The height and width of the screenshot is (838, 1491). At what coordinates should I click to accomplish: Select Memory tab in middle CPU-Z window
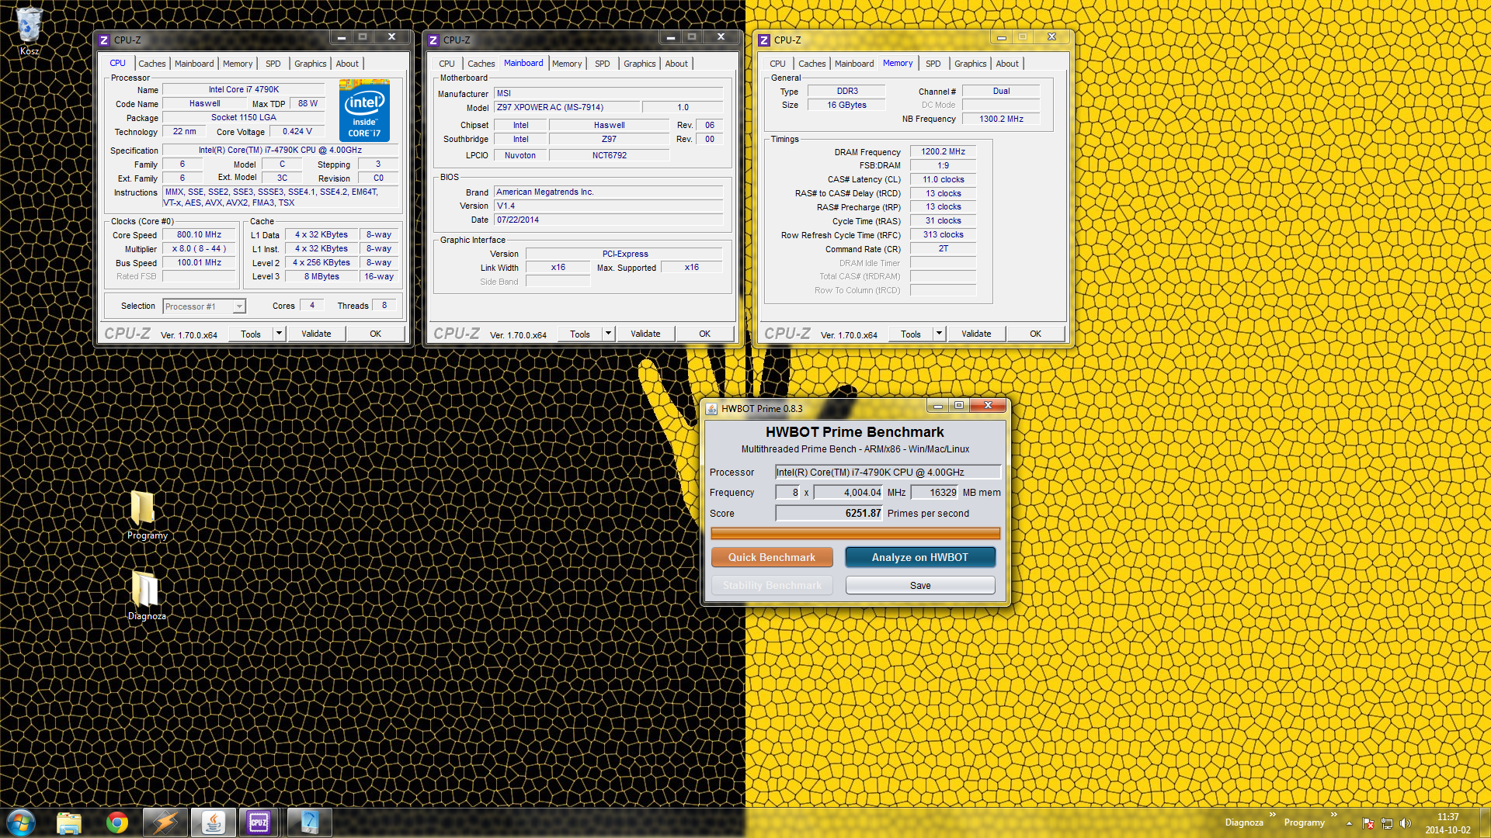tap(566, 64)
